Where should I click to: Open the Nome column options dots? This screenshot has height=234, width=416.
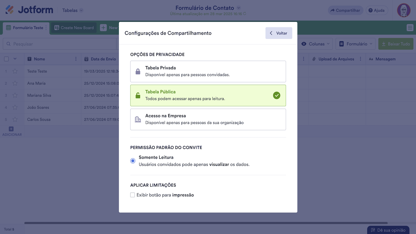pos(76,59)
